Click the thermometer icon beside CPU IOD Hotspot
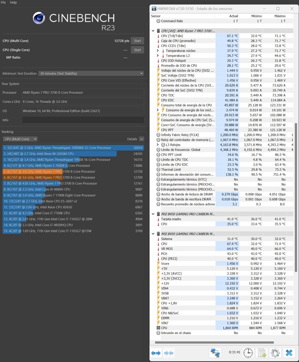Image resolution: width=299 pixels, height=362 pixels. coord(158,61)
